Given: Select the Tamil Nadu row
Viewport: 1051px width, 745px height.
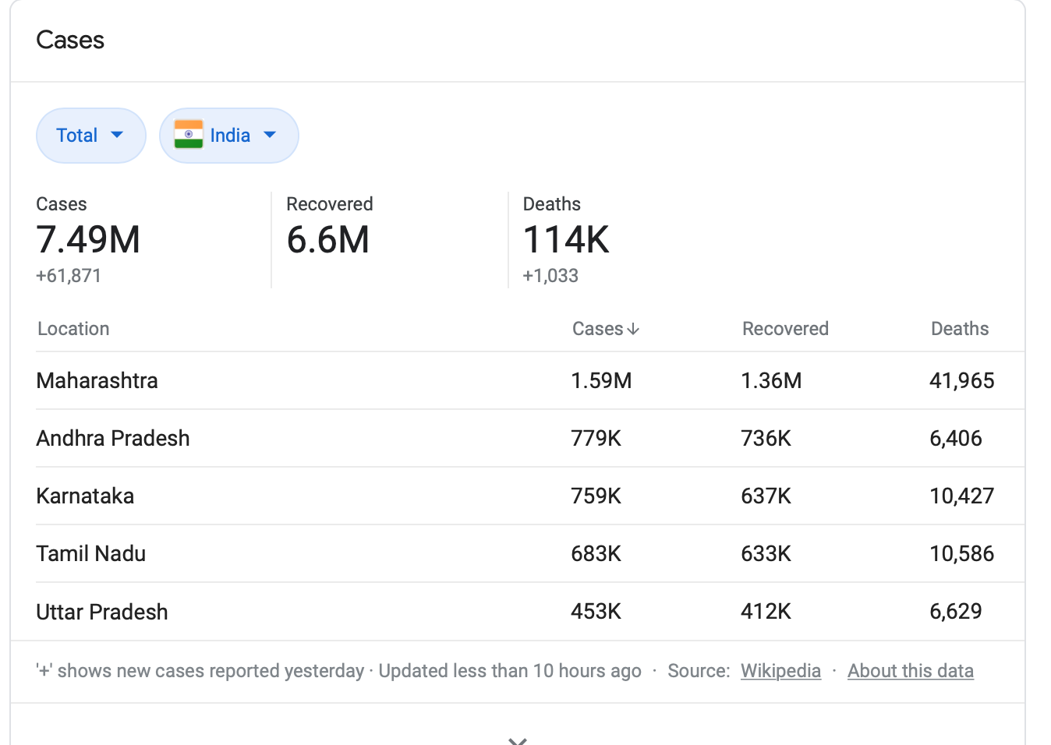Looking at the screenshot, I should point(530,553).
